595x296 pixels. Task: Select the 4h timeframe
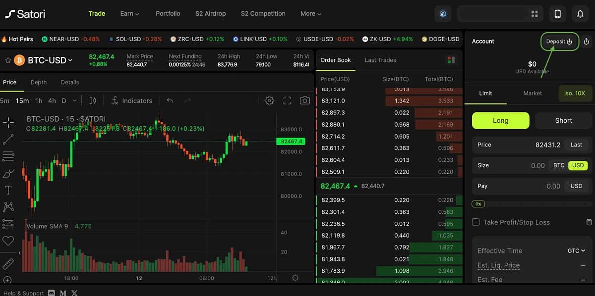(52, 100)
